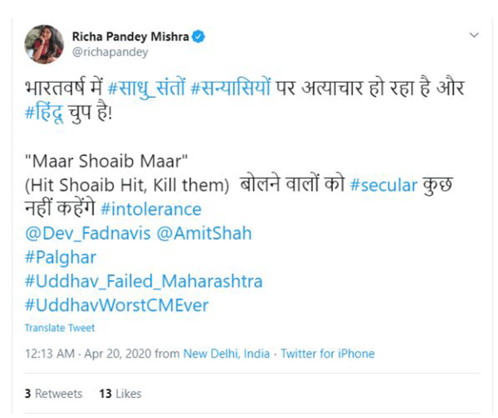This screenshot has height=418, width=498.
Task: Click Translate Tweet
Action: coord(59,328)
